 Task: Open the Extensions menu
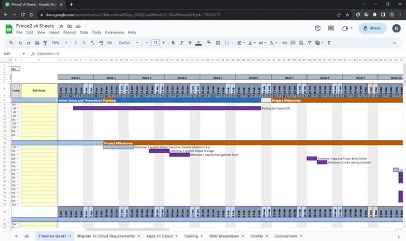[114, 32]
